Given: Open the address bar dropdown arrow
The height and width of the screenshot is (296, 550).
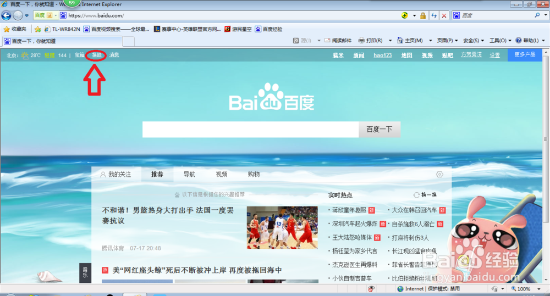Looking at the screenshot, I should [414, 16].
